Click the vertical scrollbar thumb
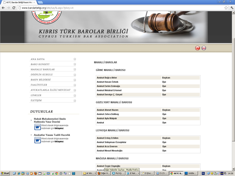 (x=233, y=89)
